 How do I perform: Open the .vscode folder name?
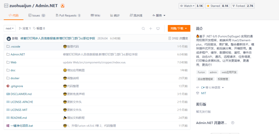[x=15, y=46]
